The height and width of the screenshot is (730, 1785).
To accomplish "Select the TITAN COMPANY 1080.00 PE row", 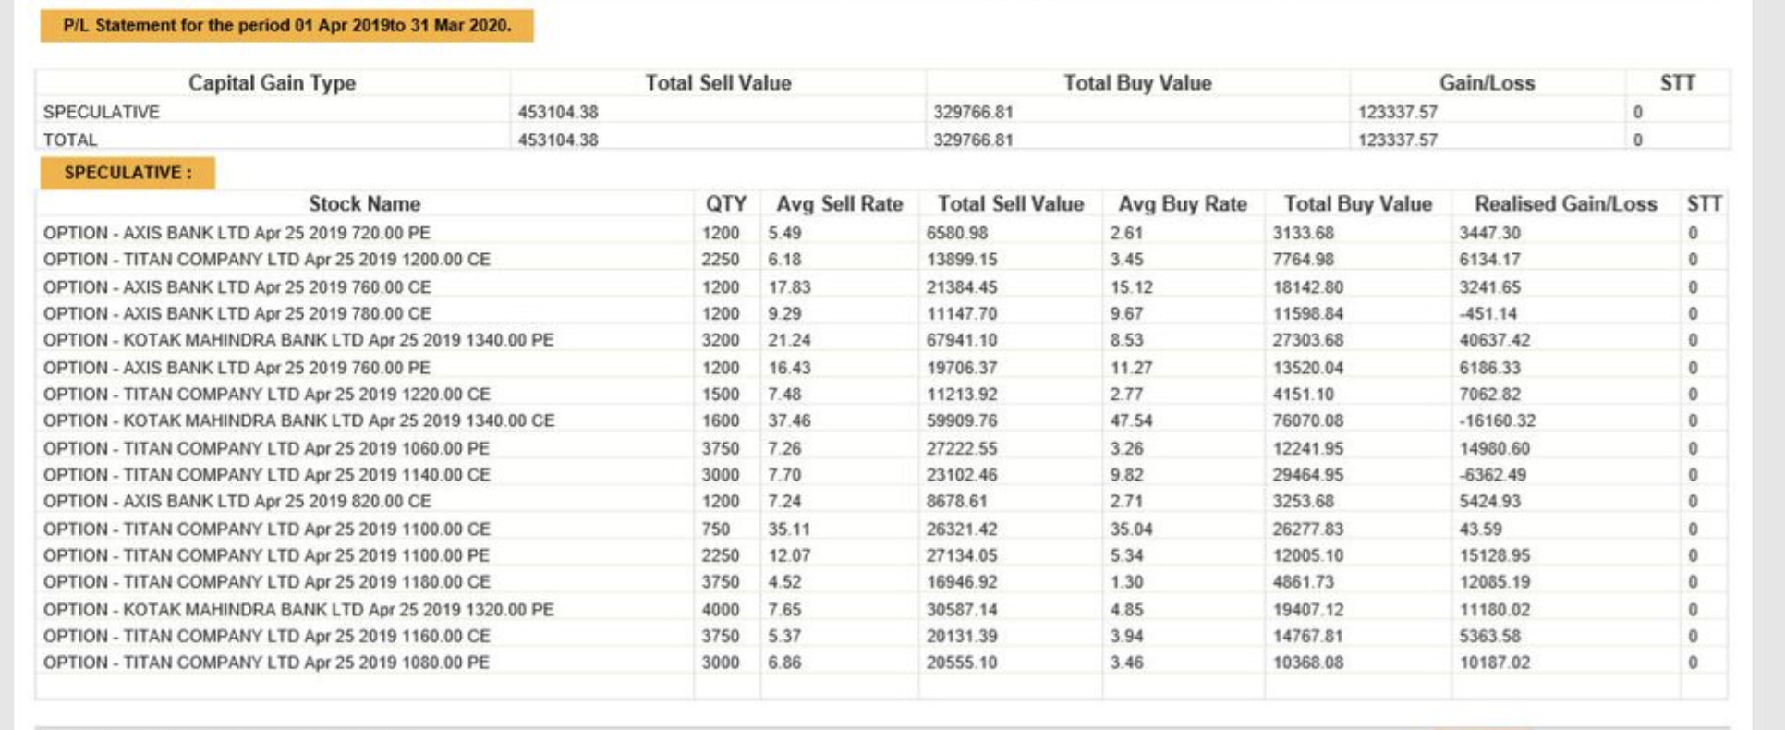I will coord(266,663).
